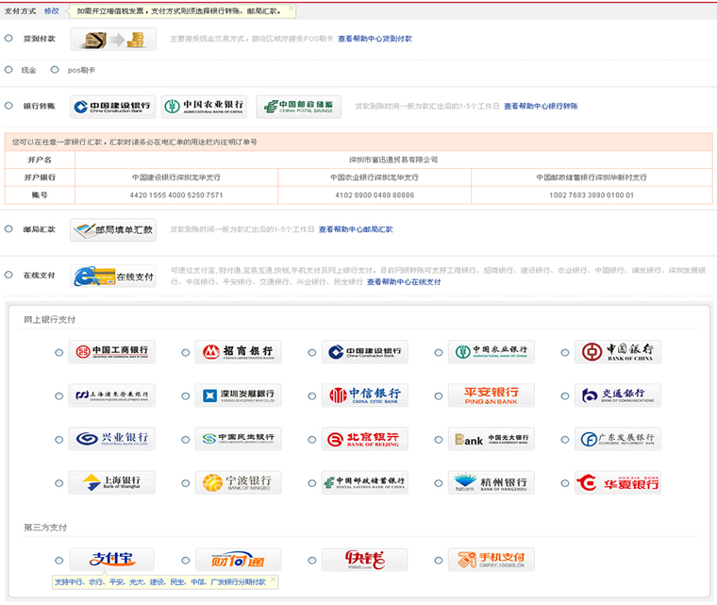Click the 华夏银行 bank logo

click(617, 482)
